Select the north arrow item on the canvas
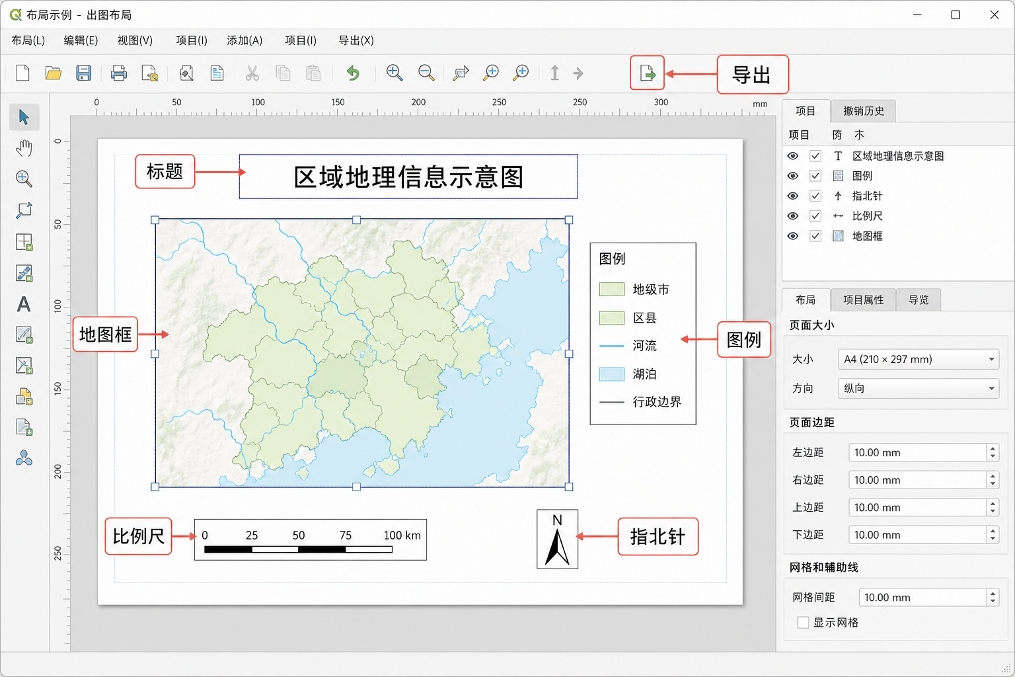1015x677 pixels. coord(557,539)
